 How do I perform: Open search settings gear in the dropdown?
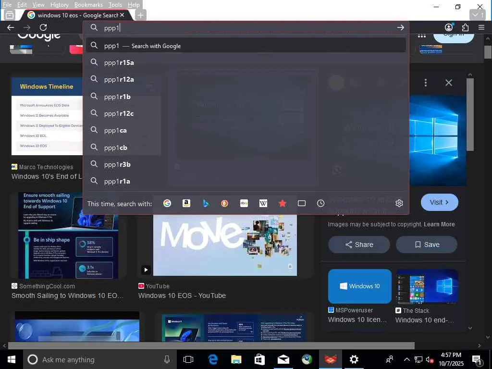coord(399,203)
